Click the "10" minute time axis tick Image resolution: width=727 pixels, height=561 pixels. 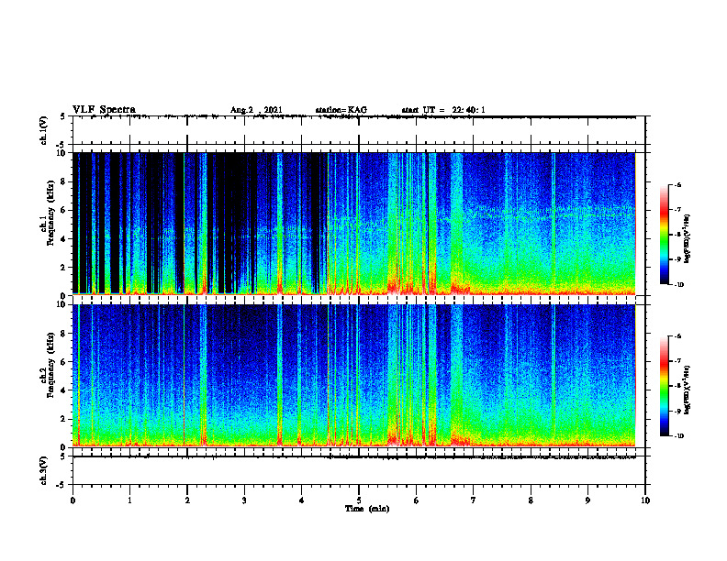645,500
